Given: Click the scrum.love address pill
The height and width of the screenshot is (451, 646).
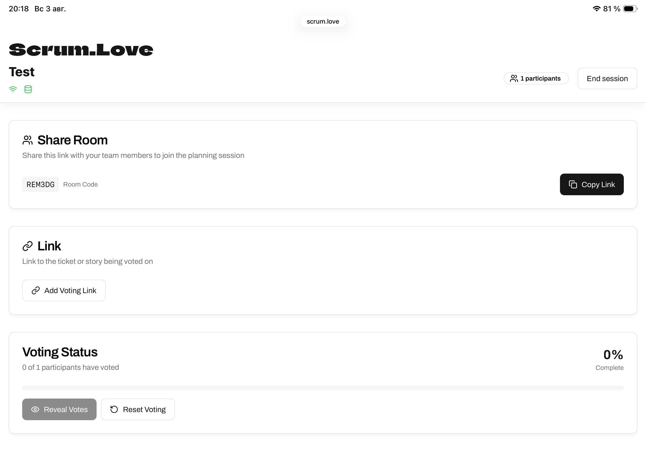Looking at the screenshot, I should 323,21.
